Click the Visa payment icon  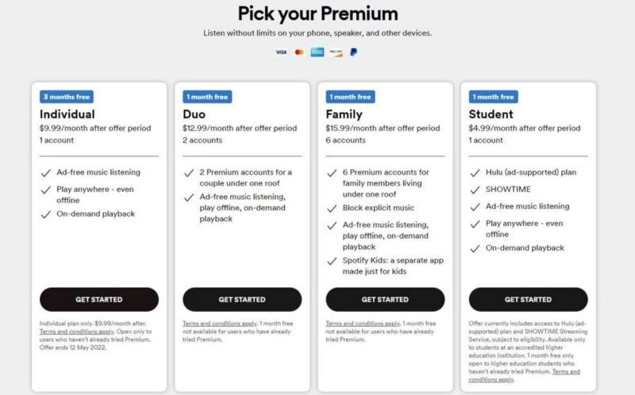(x=281, y=52)
